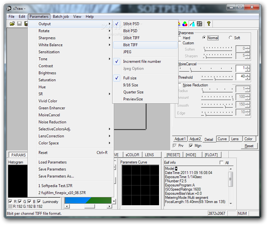The width and height of the screenshot is (268, 225).
Task: Increase MoireCancel value with up spinner
Action: [x=248, y=67]
